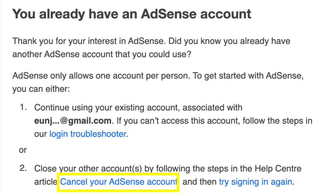Click the 'you can either:' text
This screenshot has height=194, width=329.
pos(41,89)
